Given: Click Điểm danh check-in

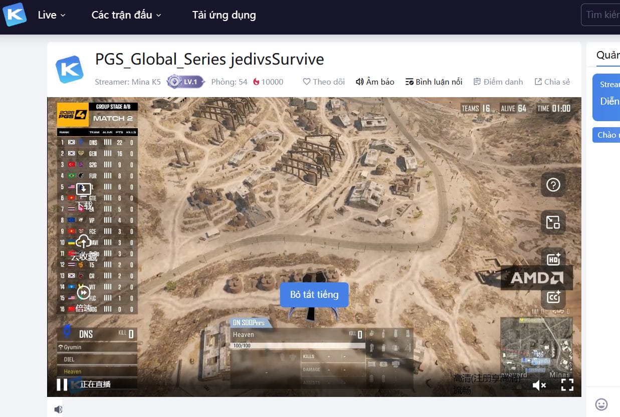Looking at the screenshot, I should click(498, 82).
